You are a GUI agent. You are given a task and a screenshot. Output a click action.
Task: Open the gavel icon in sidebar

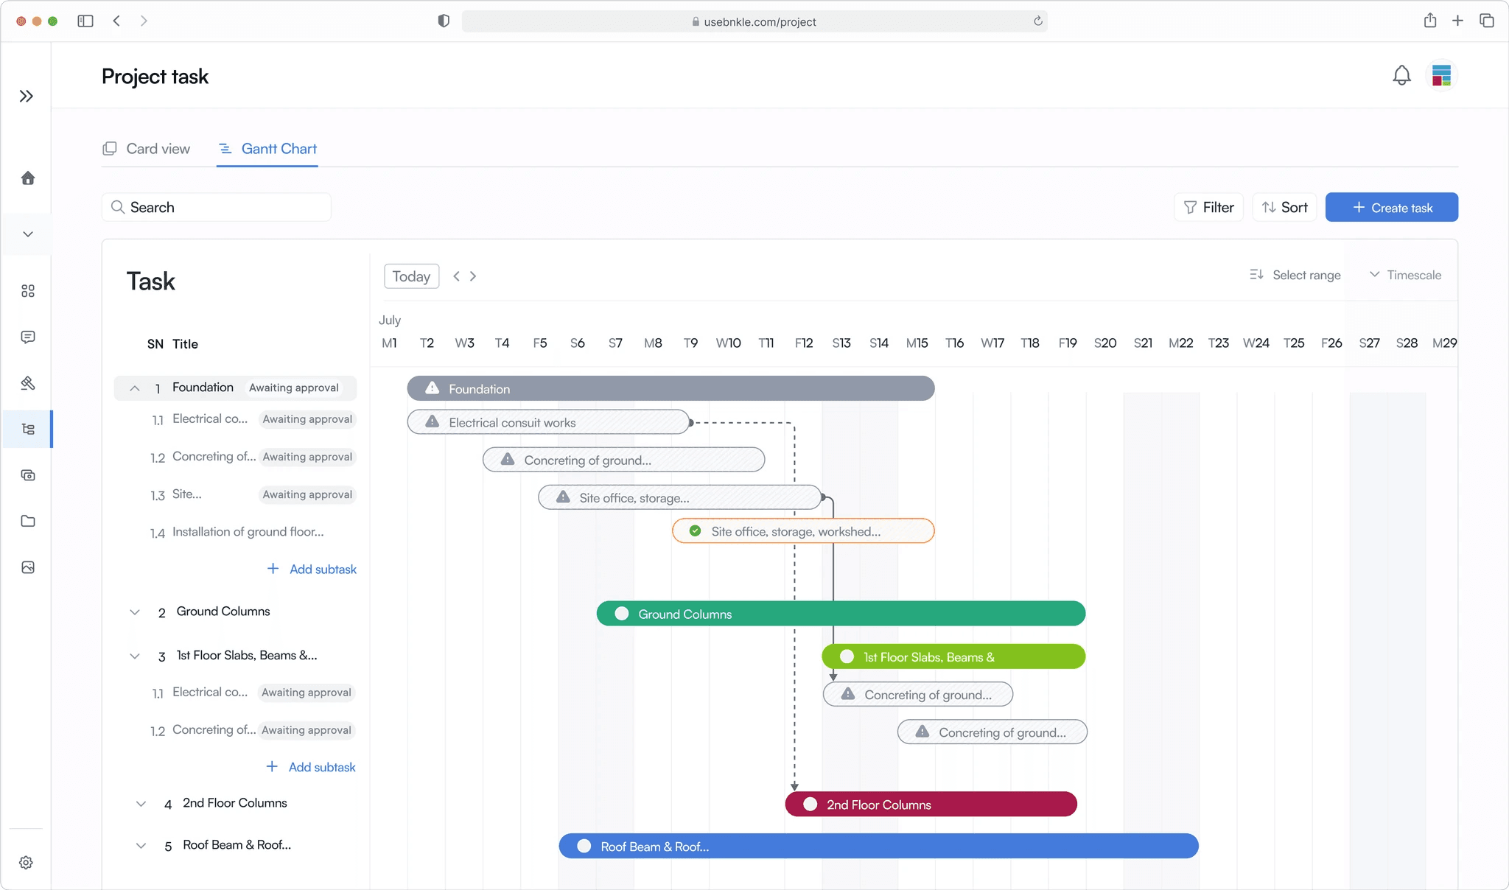(x=28, y=383)
